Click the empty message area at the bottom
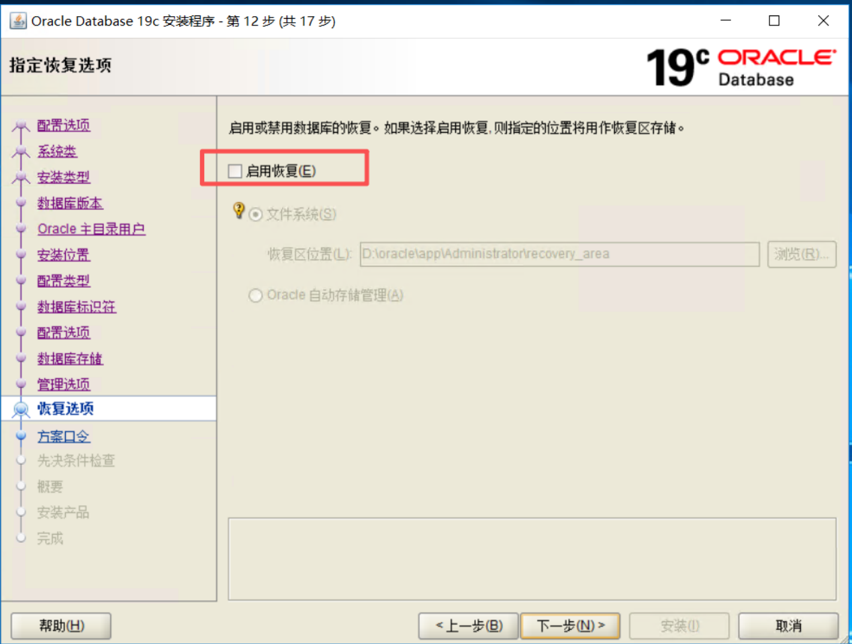The width and height of the screenshot is (852, 644). (532, 559)
